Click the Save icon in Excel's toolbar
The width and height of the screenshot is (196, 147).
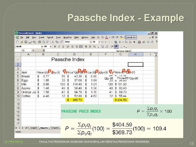(26, 42)
